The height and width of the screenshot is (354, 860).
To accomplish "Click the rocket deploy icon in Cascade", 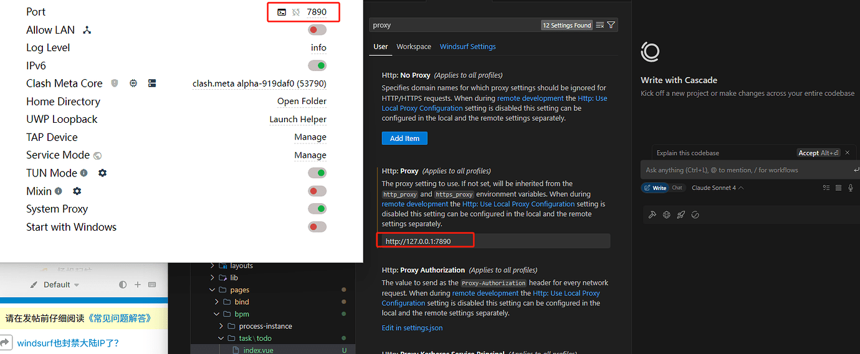I will pyautogui.click(x=681, y=214).
